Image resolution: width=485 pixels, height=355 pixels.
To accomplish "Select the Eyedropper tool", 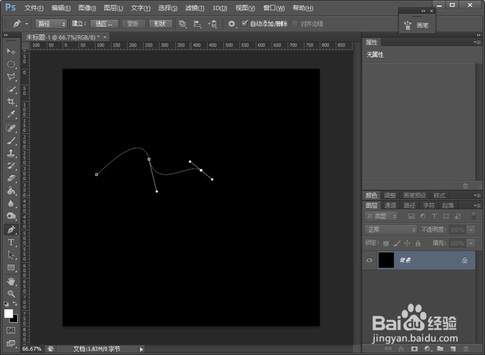I will click(11, 114).
